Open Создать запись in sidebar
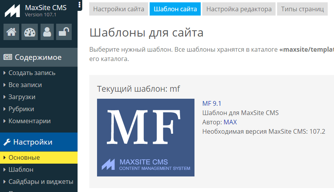 coord(32,73)
